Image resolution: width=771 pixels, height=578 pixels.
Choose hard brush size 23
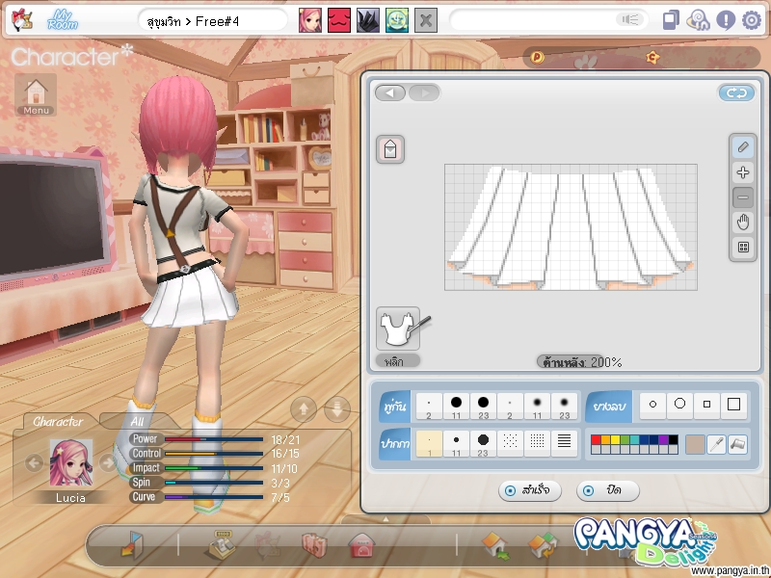click(x=483, y=406)
